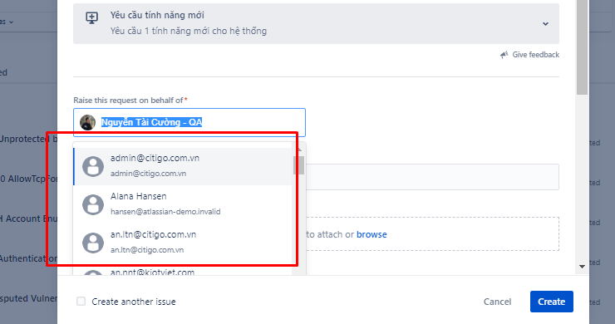Click the Create button
615x324 pixels.
click(x=552, y=302)
